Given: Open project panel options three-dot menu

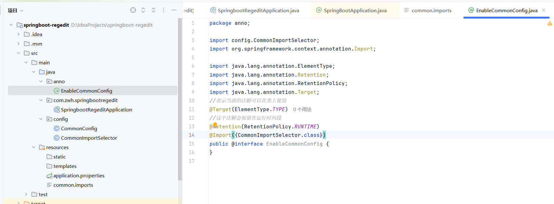Looking at the screenshot, I should (164, 10).
